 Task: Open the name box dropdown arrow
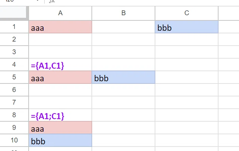(x=38, y=1)
